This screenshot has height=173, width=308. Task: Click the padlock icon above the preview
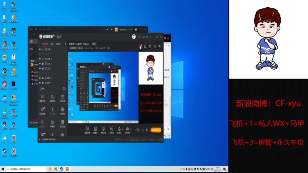[145, 46]
